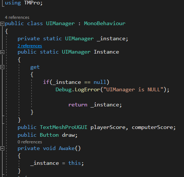The image size is (184, 177).
Task: Click the "UIManager is NULL" string literal
Action: 133,89
